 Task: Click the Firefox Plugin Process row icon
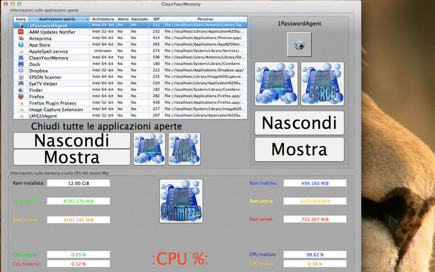pos(21,103)
